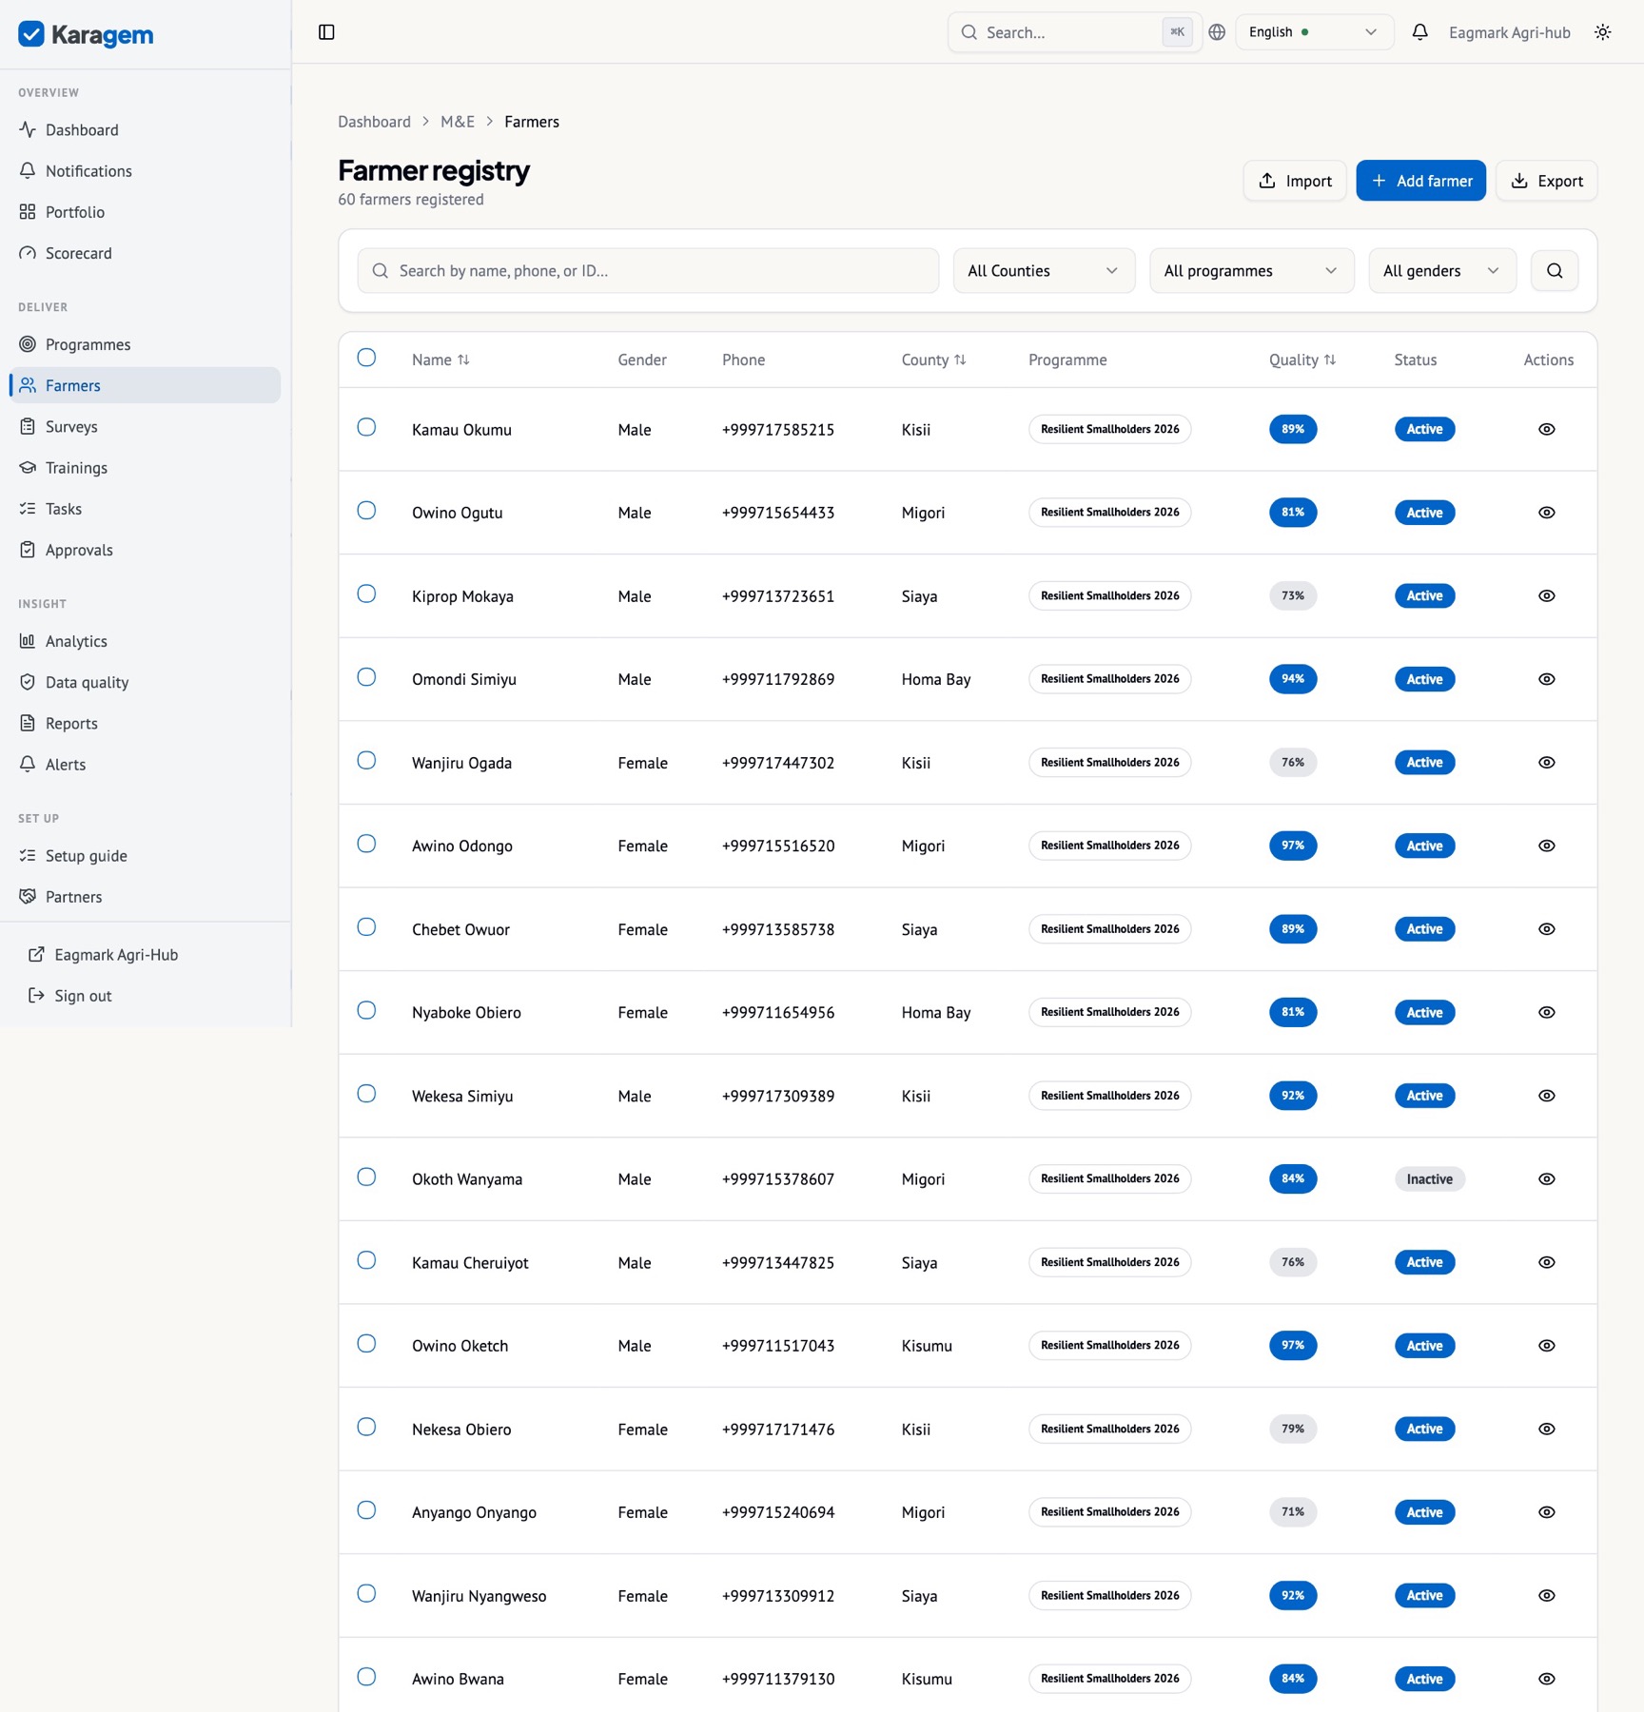Go to Surveys in sidebar

point(145,426)
